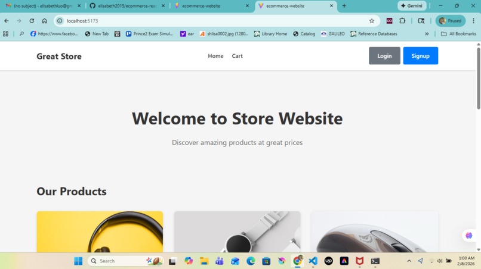Screen dimensions: 481x269
Task: Open McAfee from the taskbar
Action: click(x=359, y=261)
